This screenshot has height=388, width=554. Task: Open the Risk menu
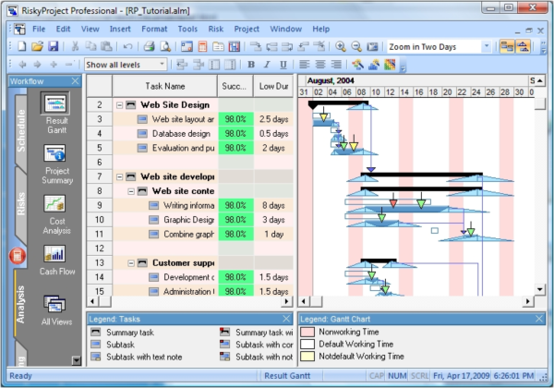point(216,29)
